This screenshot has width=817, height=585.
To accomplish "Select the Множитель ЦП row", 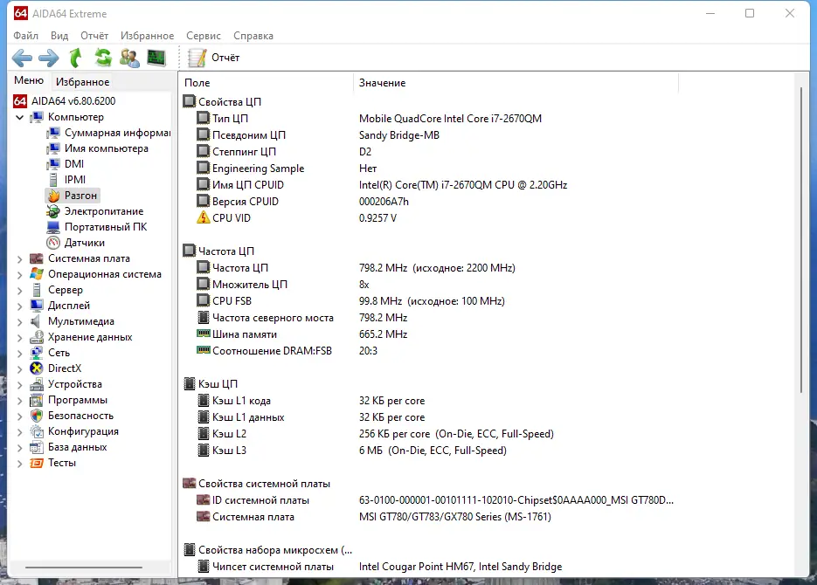I will coord(282,285).
